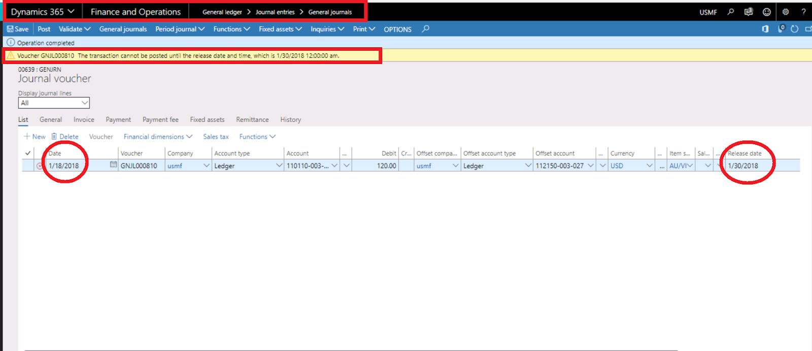
Task: Click the smiley feedback icon
Action: click(767, 12)
